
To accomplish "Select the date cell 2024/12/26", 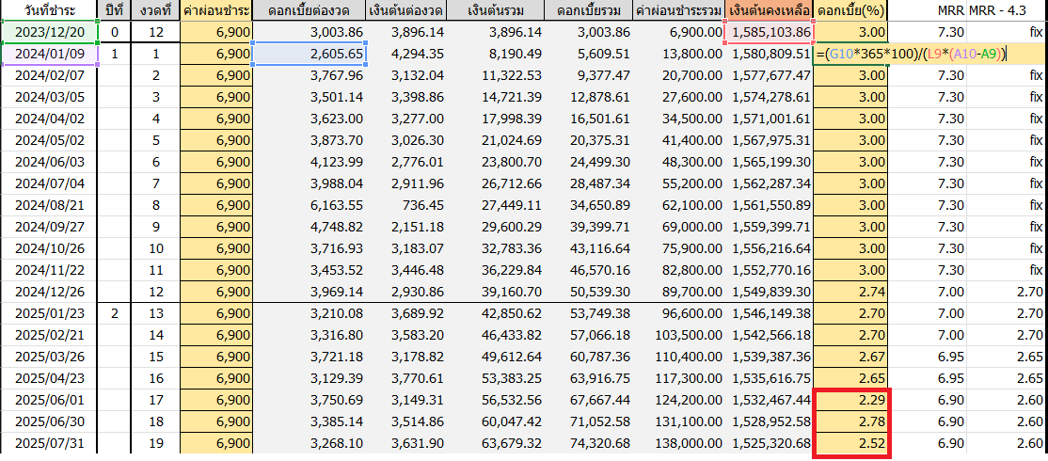I will click(x=49, y=292).
